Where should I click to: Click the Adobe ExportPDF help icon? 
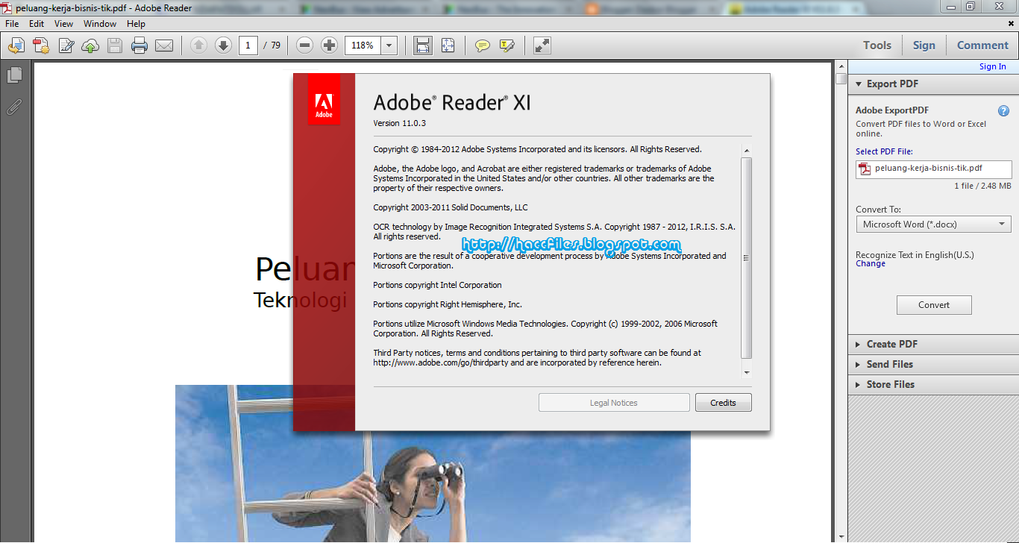(x=1003, y=111)
